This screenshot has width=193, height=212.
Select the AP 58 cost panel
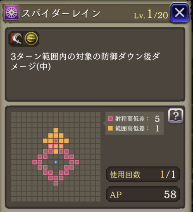143,194
